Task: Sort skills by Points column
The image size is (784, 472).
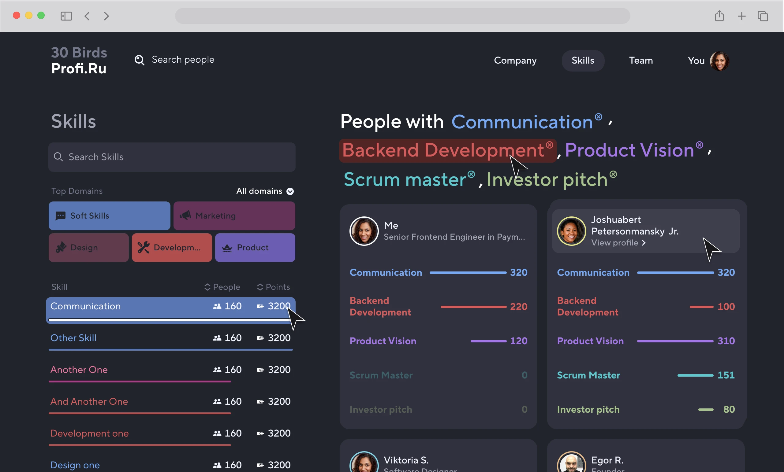Action: tap(273, 287)
